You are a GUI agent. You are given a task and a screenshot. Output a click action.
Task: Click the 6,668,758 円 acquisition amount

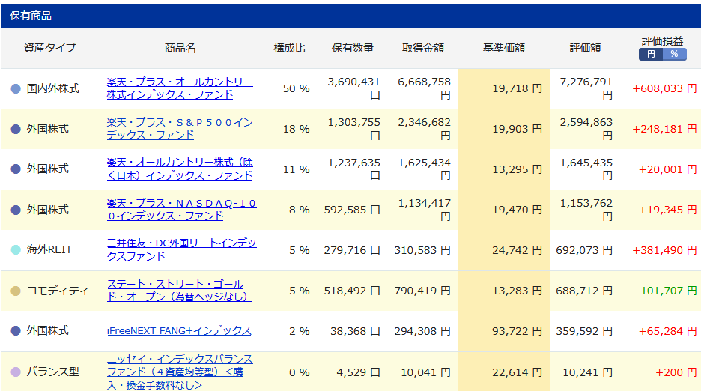tap(424, 88)
